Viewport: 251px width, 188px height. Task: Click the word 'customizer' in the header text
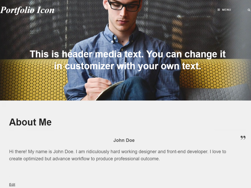(90, 66)
